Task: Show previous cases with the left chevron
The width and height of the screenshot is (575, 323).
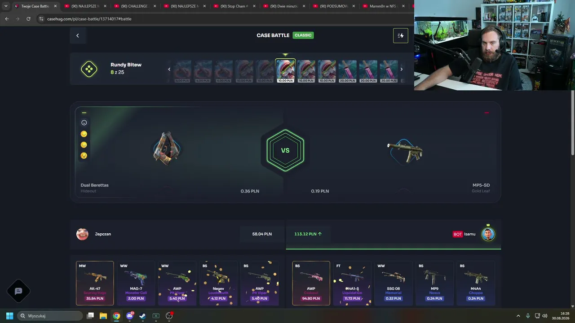Action: (169, 69)
